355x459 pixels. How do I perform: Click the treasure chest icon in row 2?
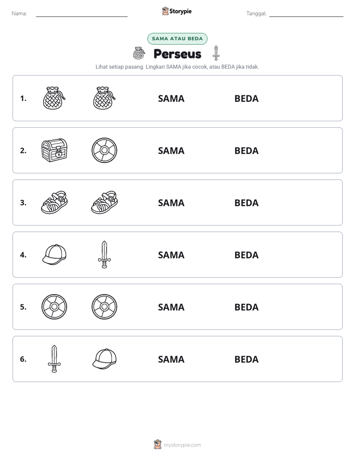[x=54, y=150]
